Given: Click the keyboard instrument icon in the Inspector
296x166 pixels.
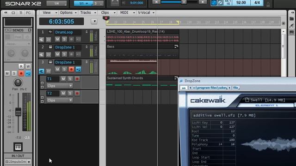Looking at the screenshot, I should click(x=18, y=147).
